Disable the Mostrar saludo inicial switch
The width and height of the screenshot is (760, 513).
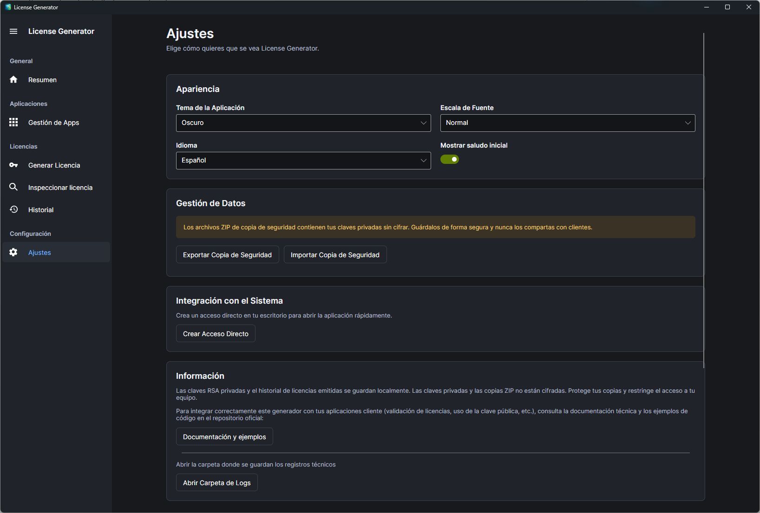tap(449, 159)
